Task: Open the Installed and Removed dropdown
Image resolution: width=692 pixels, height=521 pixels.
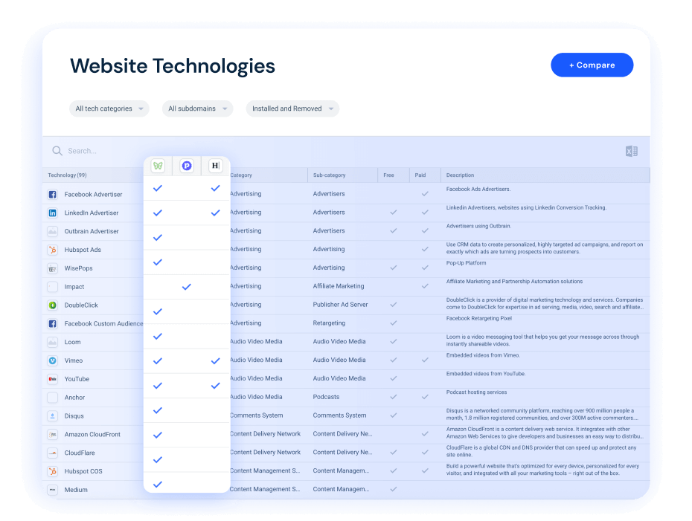Action: point(292,109)
